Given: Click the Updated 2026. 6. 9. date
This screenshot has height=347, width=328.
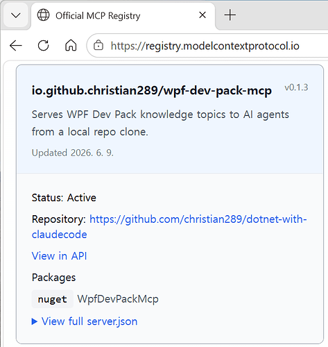Looking at the screenshot, I should tap(73, 153).
